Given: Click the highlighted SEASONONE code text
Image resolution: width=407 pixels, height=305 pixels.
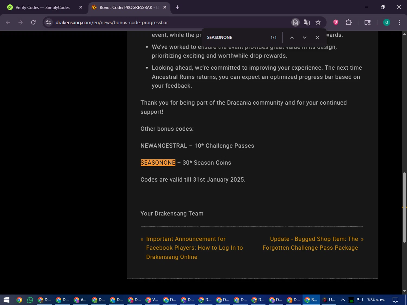Looking at the screenshot, I should 158,163.
